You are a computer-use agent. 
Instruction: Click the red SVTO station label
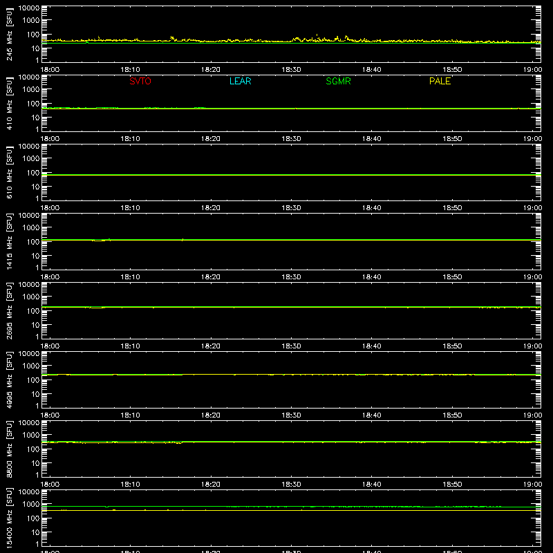[140, 81]
